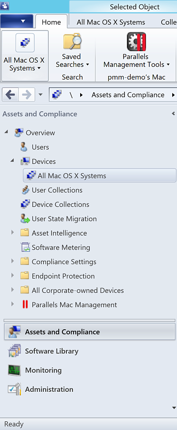Open User State Migration node
This screenshot has height=430, width=177.
pyautogui.click(x=64, y=219)
